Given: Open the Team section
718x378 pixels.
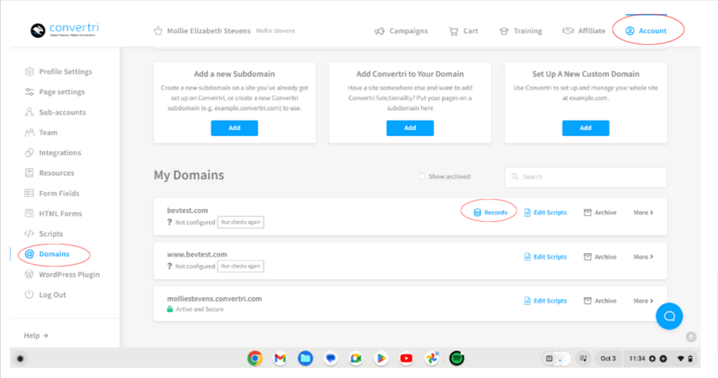Looking at the screenshot, I should [41, 132].
